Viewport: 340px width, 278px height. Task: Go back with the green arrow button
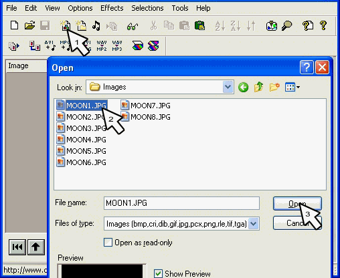243,87
